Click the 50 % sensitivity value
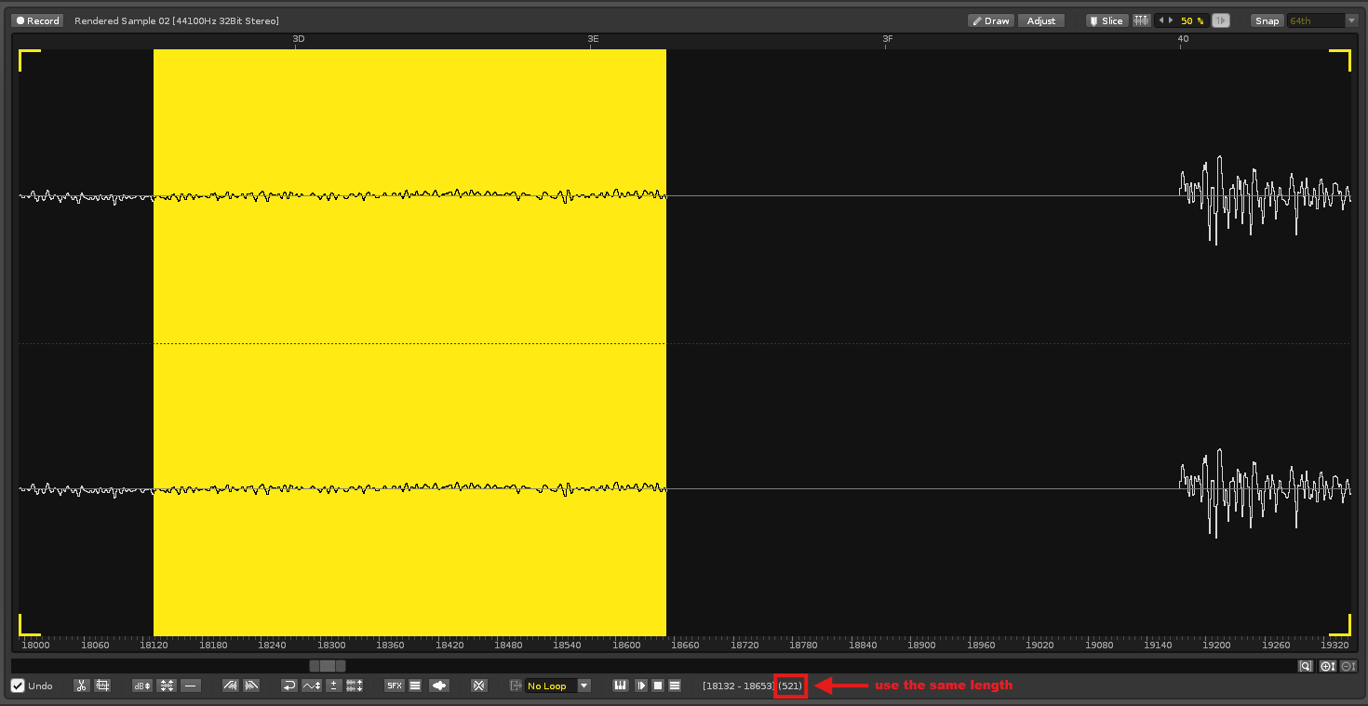 pyautogui.click(x=1192, y=20)
